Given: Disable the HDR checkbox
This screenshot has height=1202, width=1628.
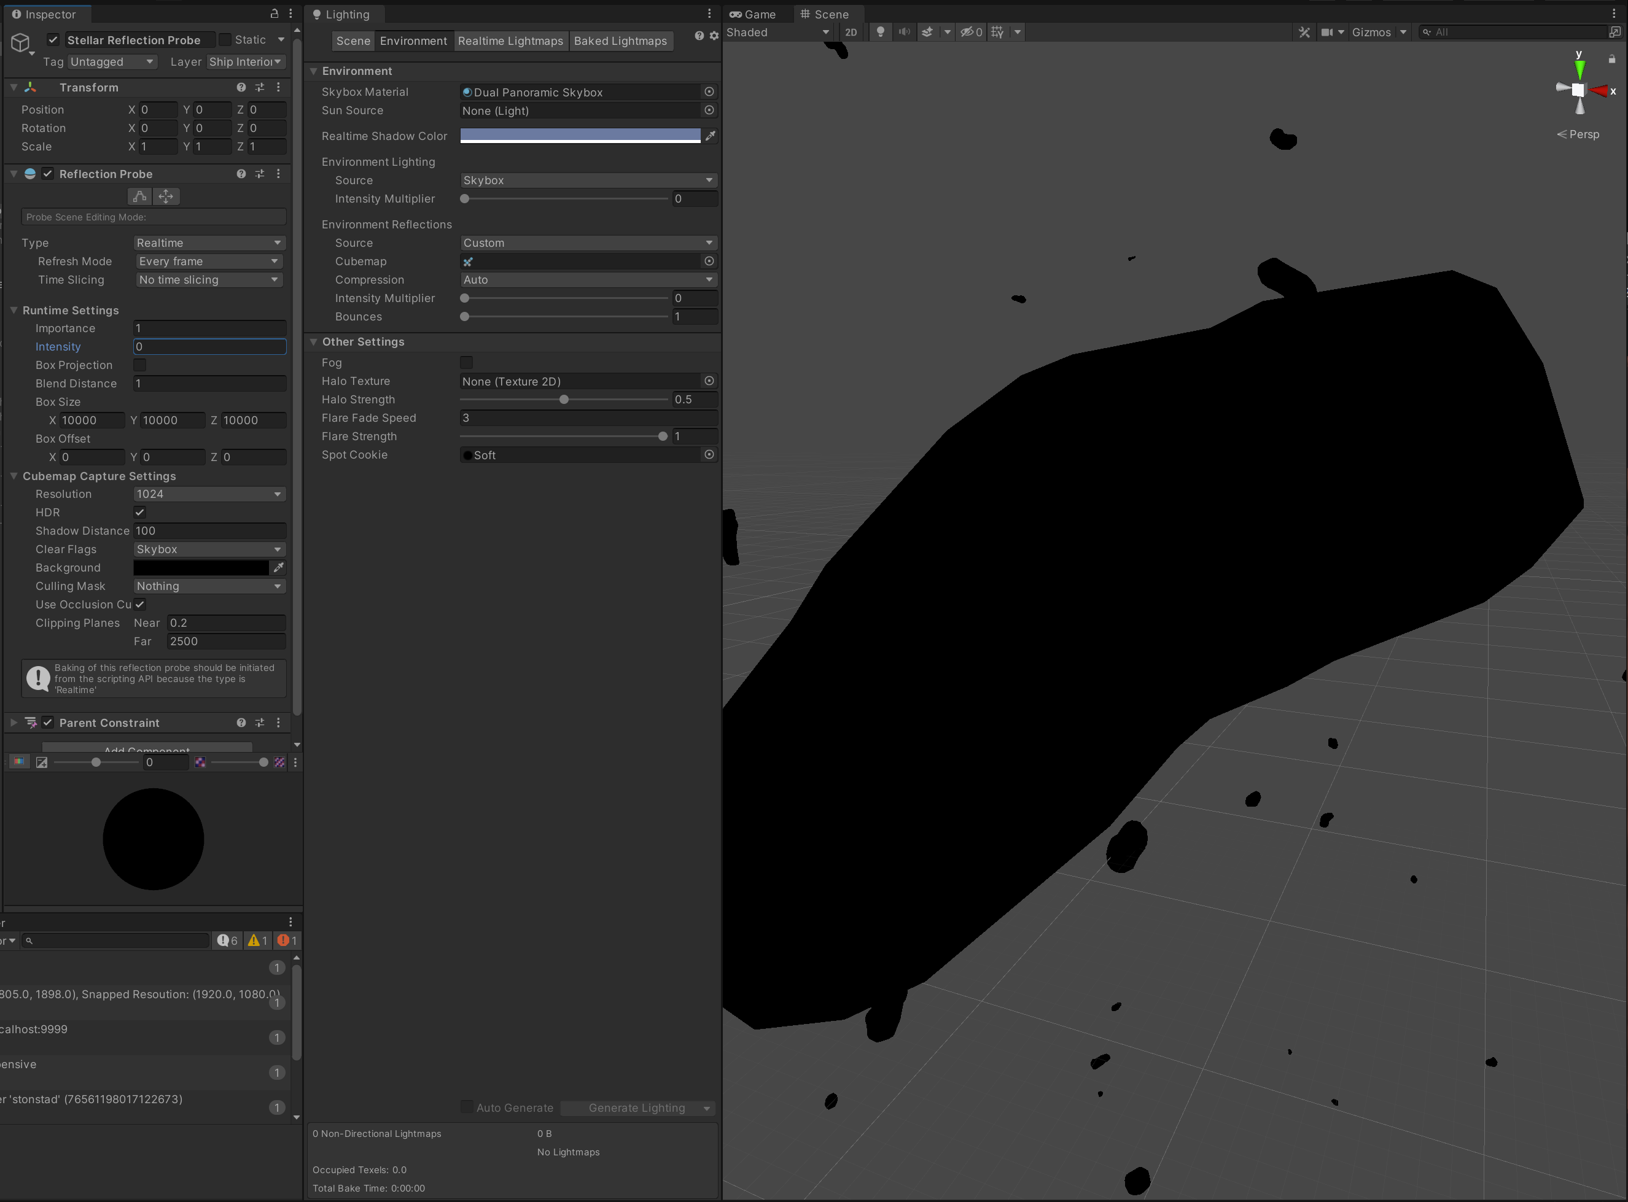Looking at the screenshot, I should (x=140, y=512).
